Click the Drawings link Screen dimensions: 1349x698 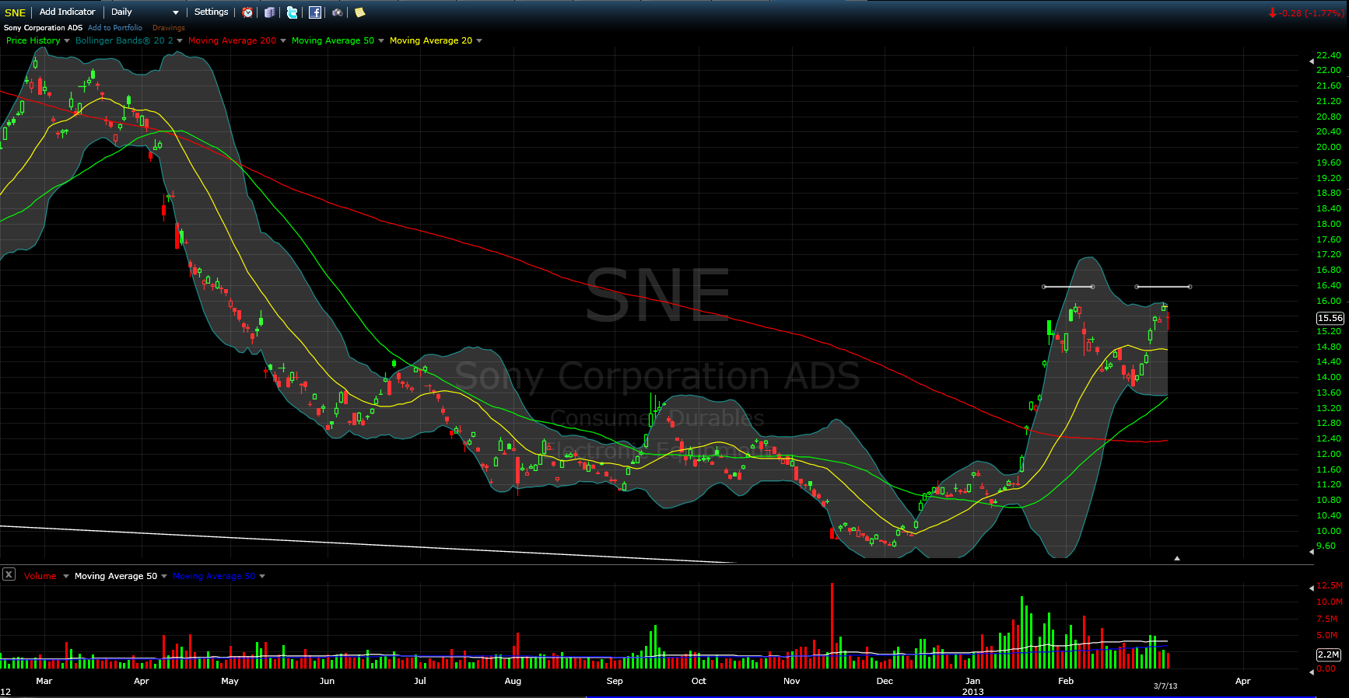(x=169, y=28)
